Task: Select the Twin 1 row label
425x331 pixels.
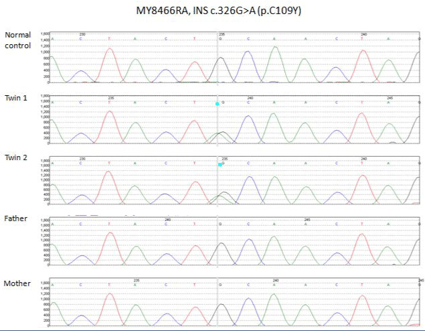Action: (17, 98)
